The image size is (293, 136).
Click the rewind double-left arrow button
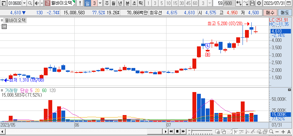pyautogui.click(x=171, y=132)
